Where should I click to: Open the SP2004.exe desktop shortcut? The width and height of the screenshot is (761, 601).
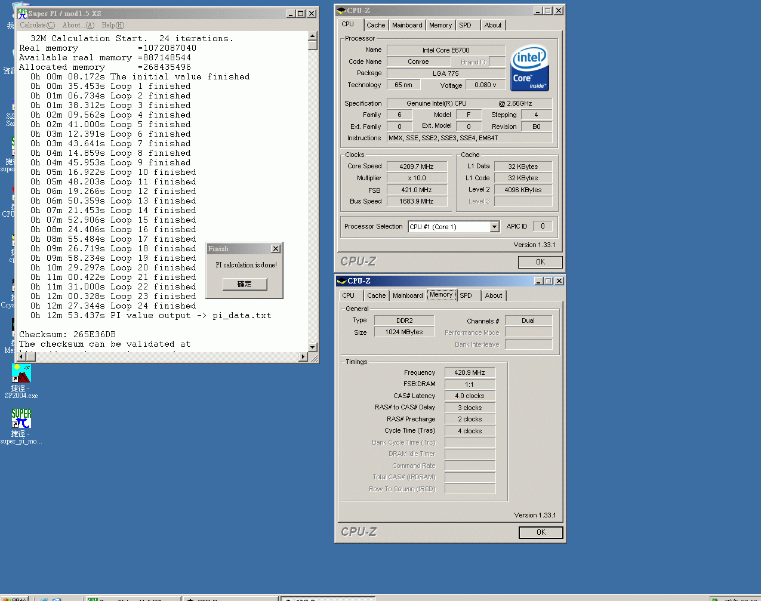point(21,374)
